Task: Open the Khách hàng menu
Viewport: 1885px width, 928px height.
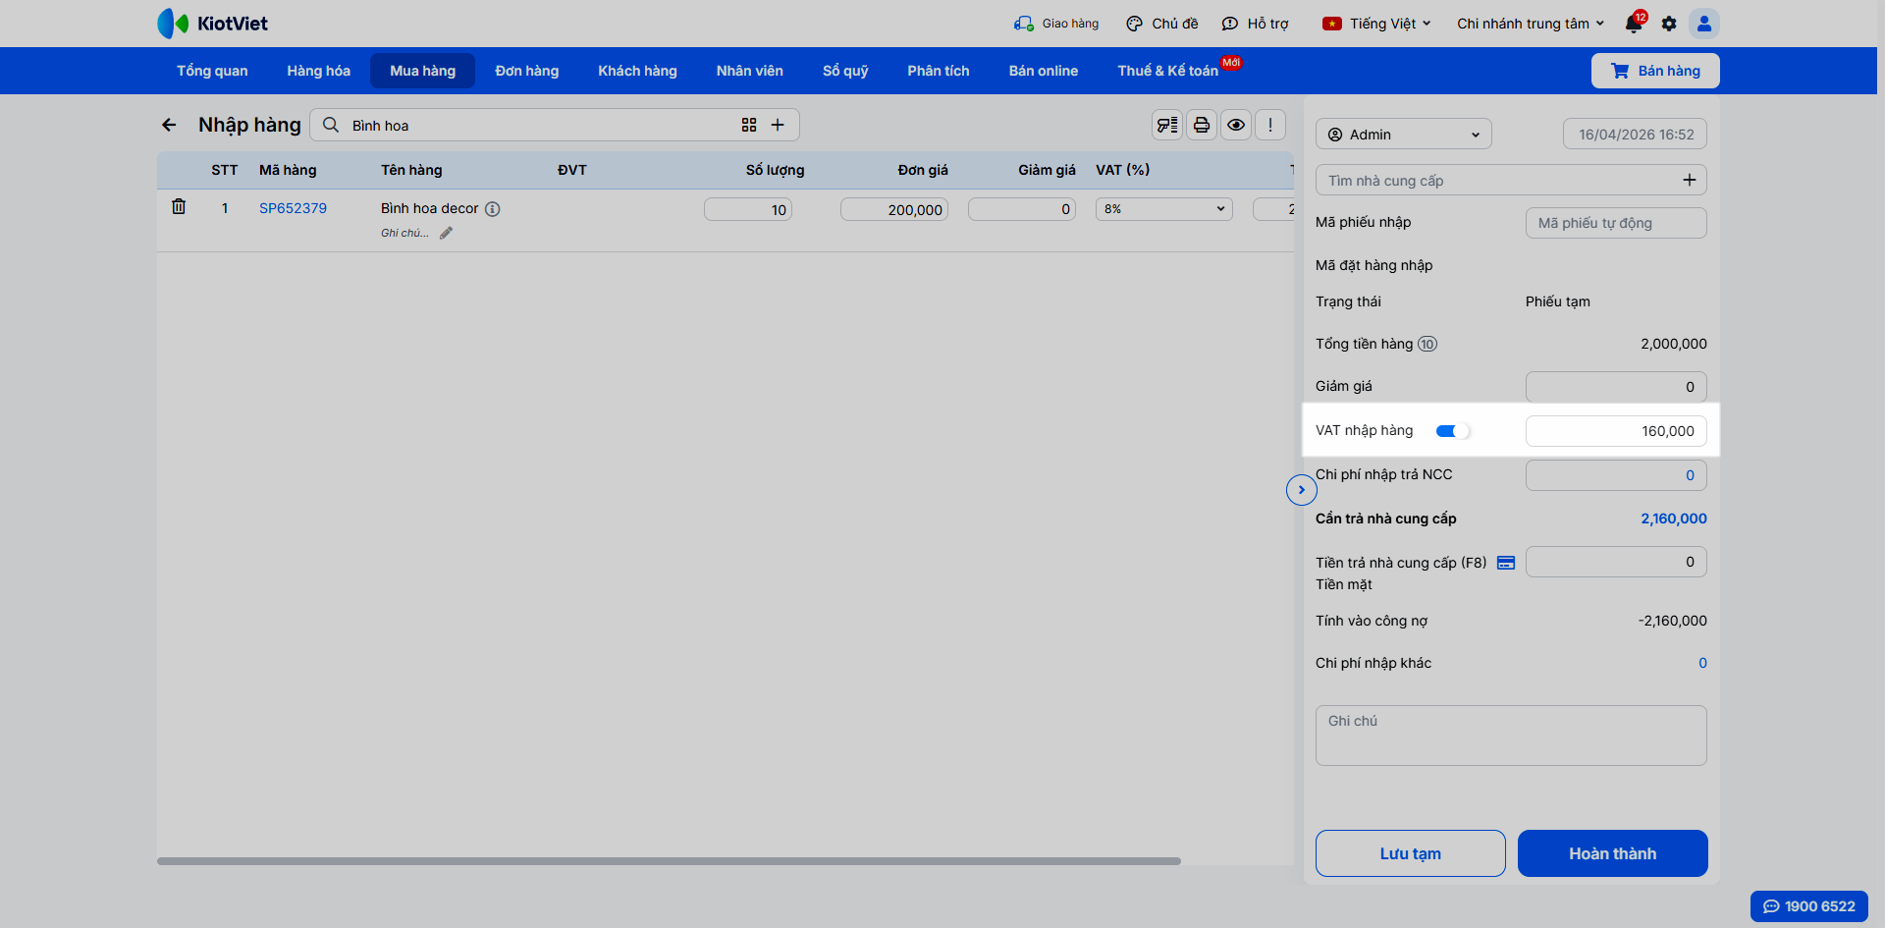Action: pyautogui.click(x=638, y=71)
